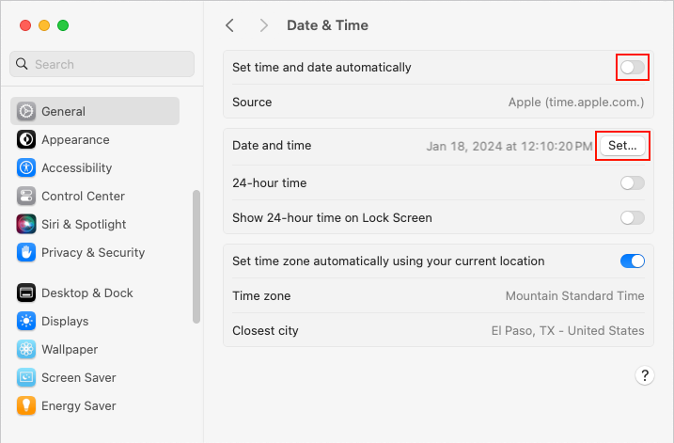Go back with the left chevron
The height and width of the screenshot is (443, 674).
230,25
